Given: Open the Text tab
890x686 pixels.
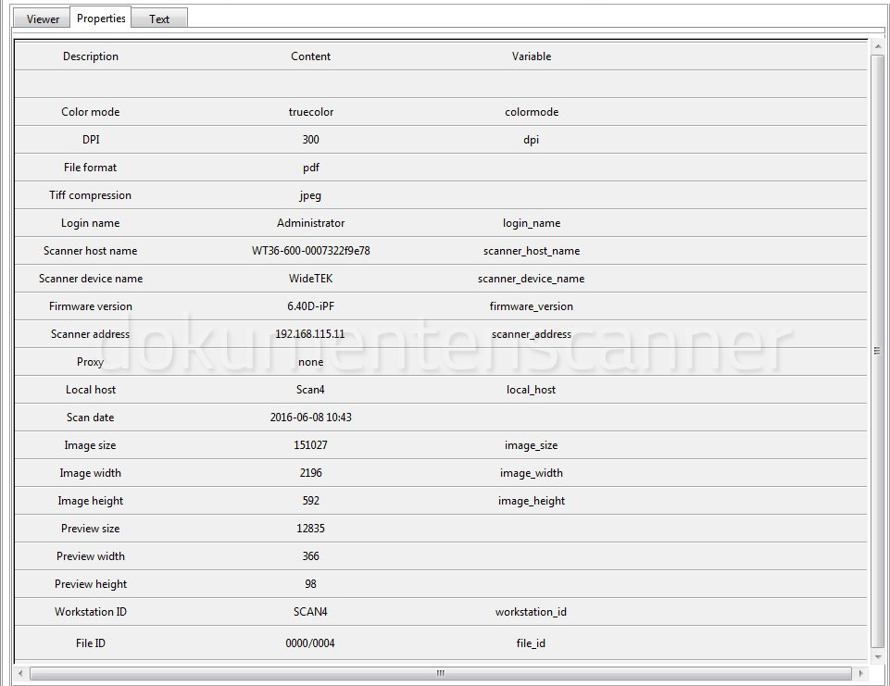Looking at the screenshot, I should (159, 19).
